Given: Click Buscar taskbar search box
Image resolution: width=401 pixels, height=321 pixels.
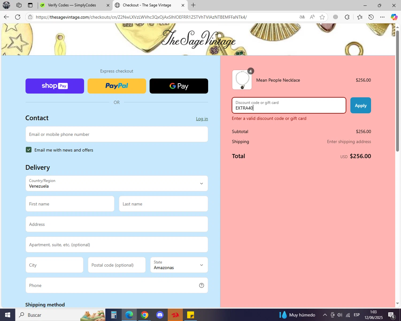Looking at the screenshot, I should (x=60, y=315).
